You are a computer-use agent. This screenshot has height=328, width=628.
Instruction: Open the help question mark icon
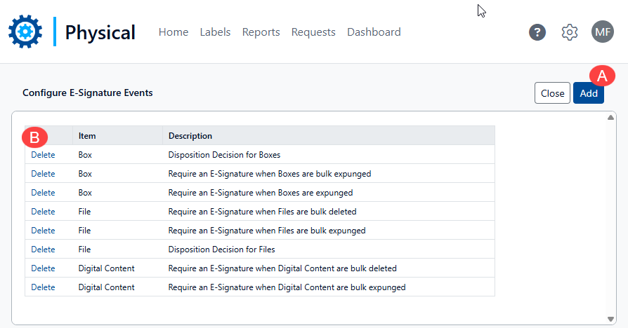(537, 32)
